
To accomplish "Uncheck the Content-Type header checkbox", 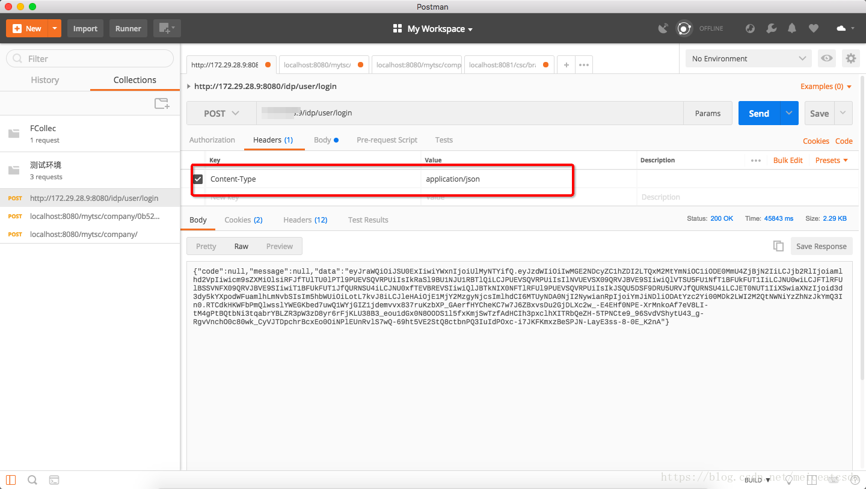I will [198, 179].
